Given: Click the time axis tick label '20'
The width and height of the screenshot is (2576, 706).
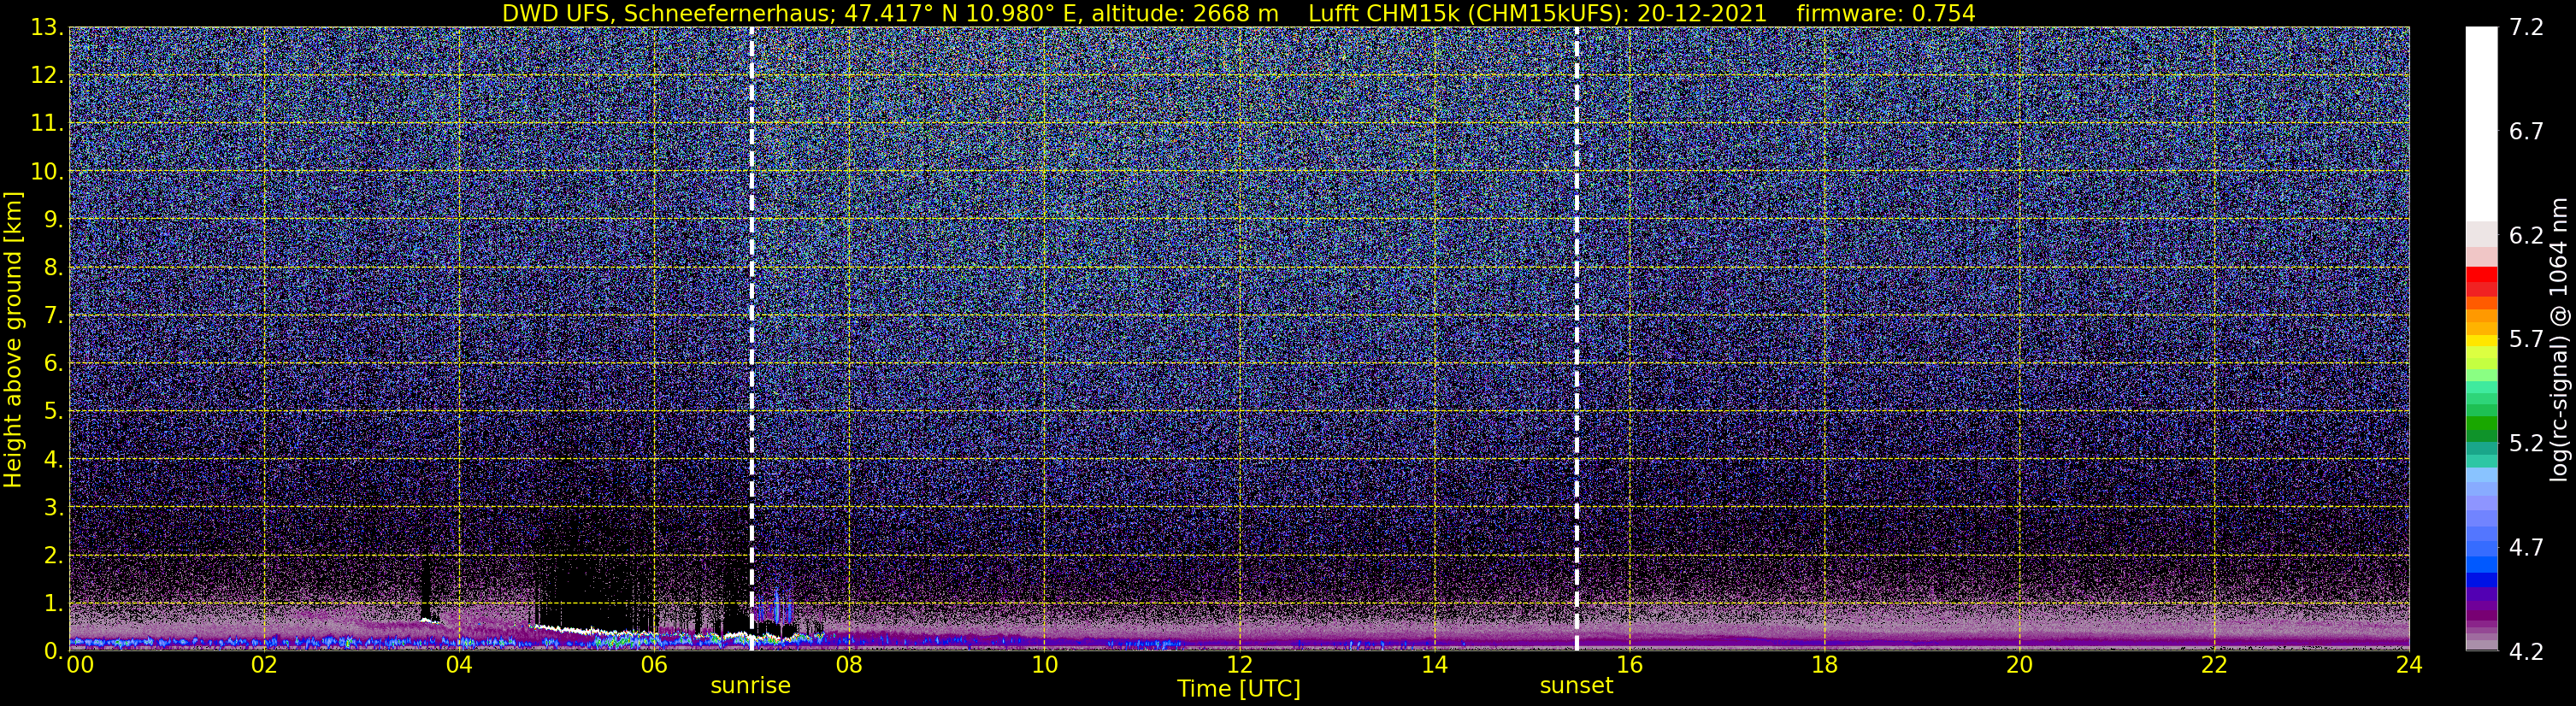Looking at the screenshot, I should (x=2019, y=665).
